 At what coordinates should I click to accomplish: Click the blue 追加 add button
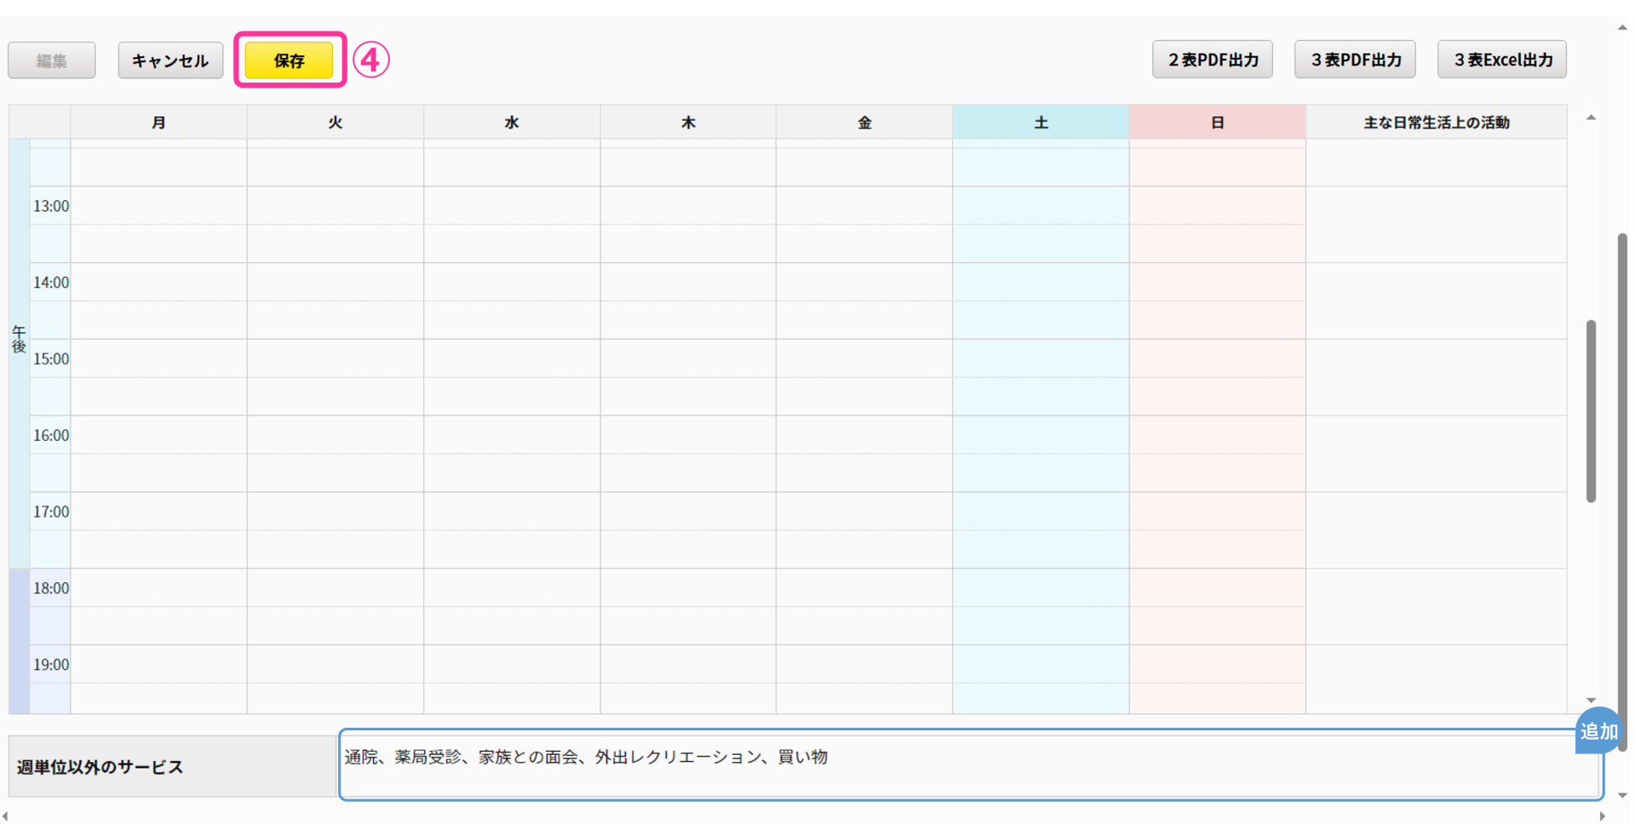(1598, 731)
